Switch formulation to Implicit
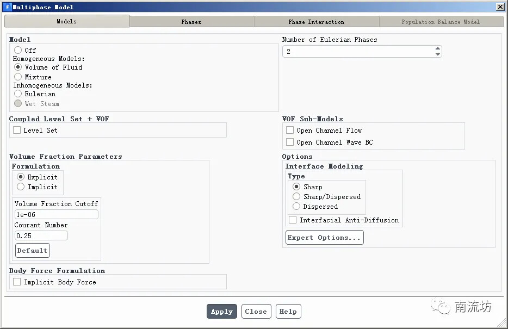Screen dimensions: 508x329 point(21,187)
